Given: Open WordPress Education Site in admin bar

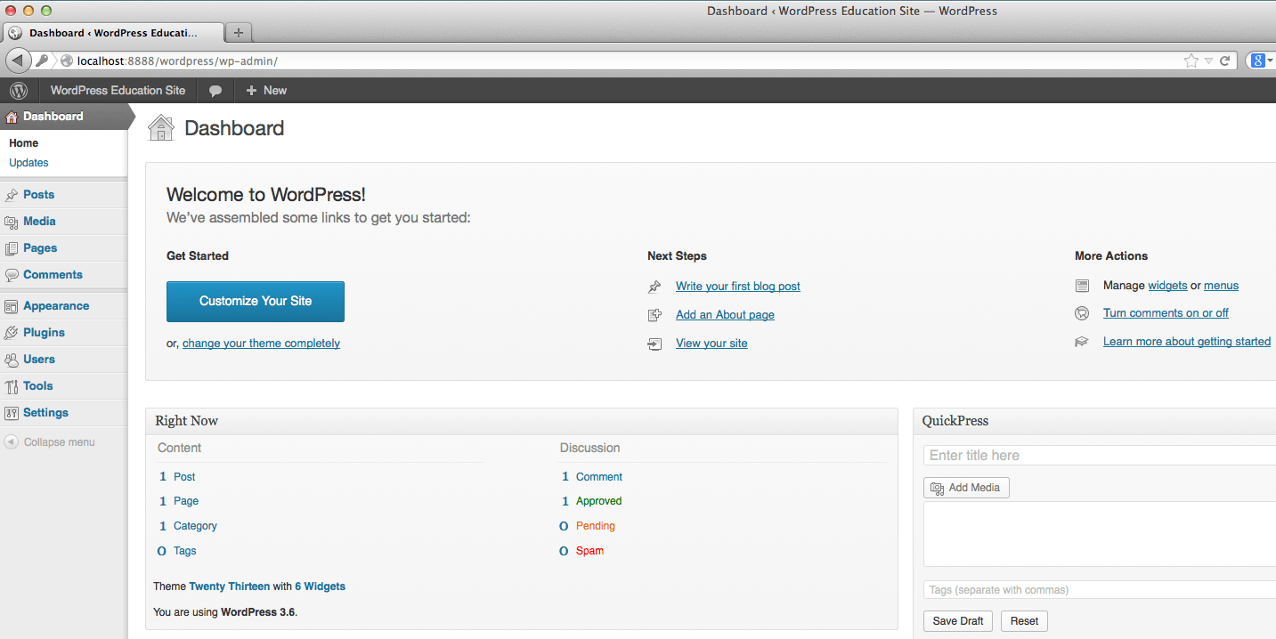Looking at the screenshot, I should [118, 91].
